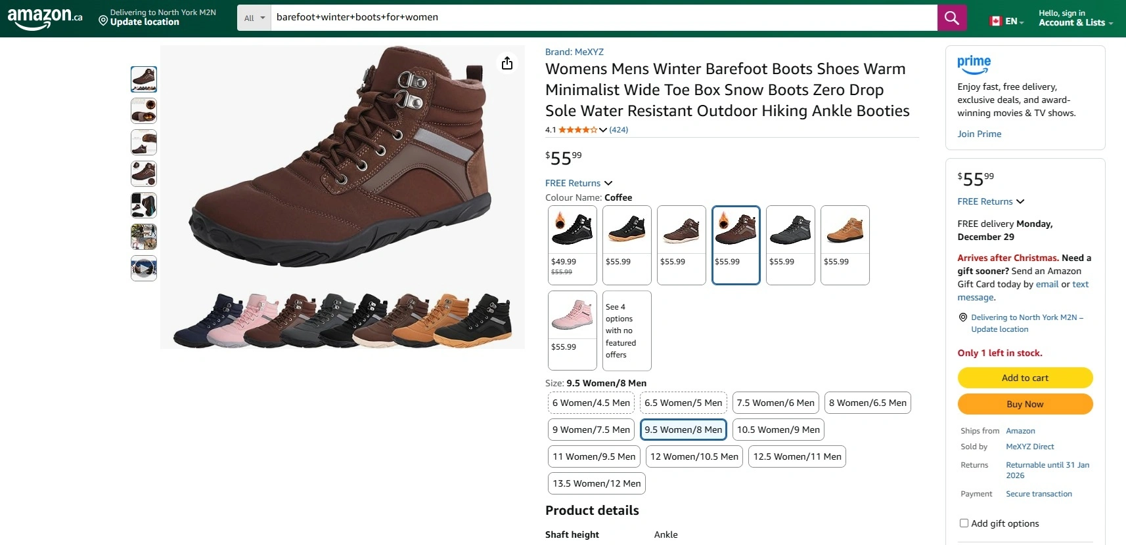This screenshot has height=545, width=1126.
Task: Click the star rating icons
Action: coord(577,130)
